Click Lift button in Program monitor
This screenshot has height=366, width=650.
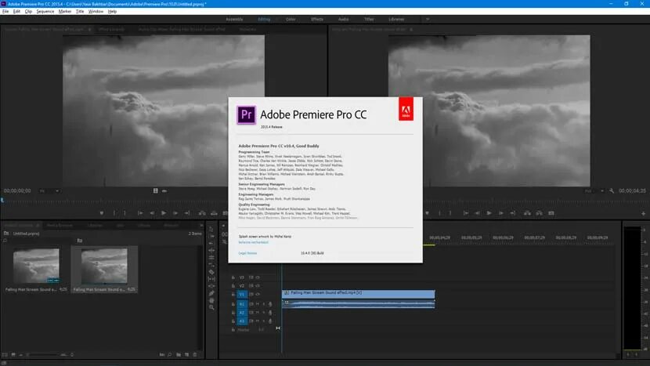(527, 213)
